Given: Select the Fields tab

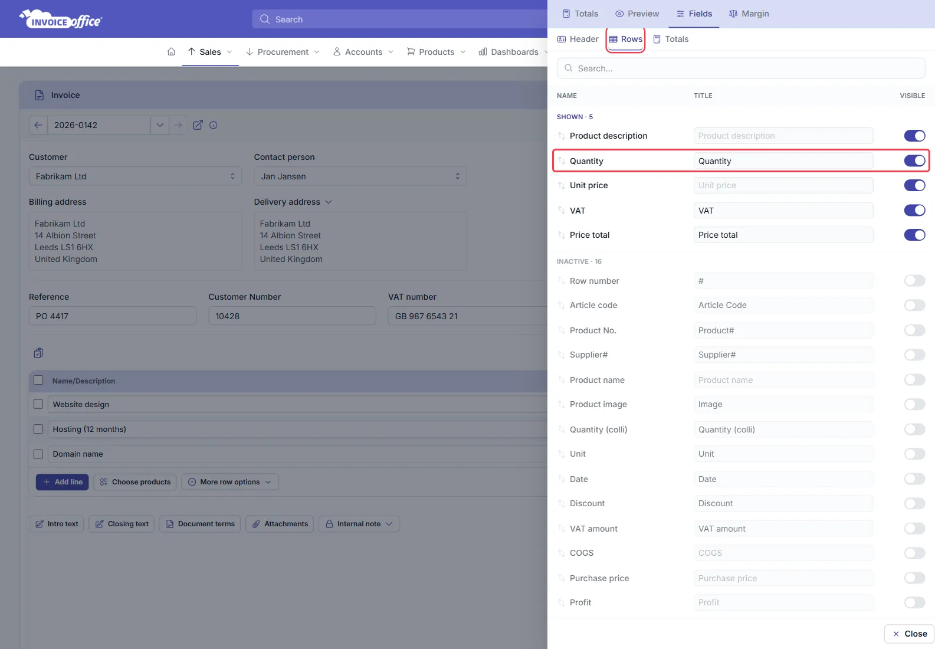Looking at the screenshot, I should point(694,14).
